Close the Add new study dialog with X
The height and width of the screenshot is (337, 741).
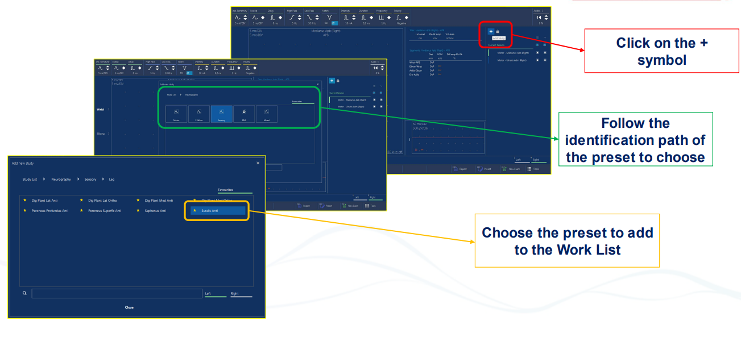258,163
